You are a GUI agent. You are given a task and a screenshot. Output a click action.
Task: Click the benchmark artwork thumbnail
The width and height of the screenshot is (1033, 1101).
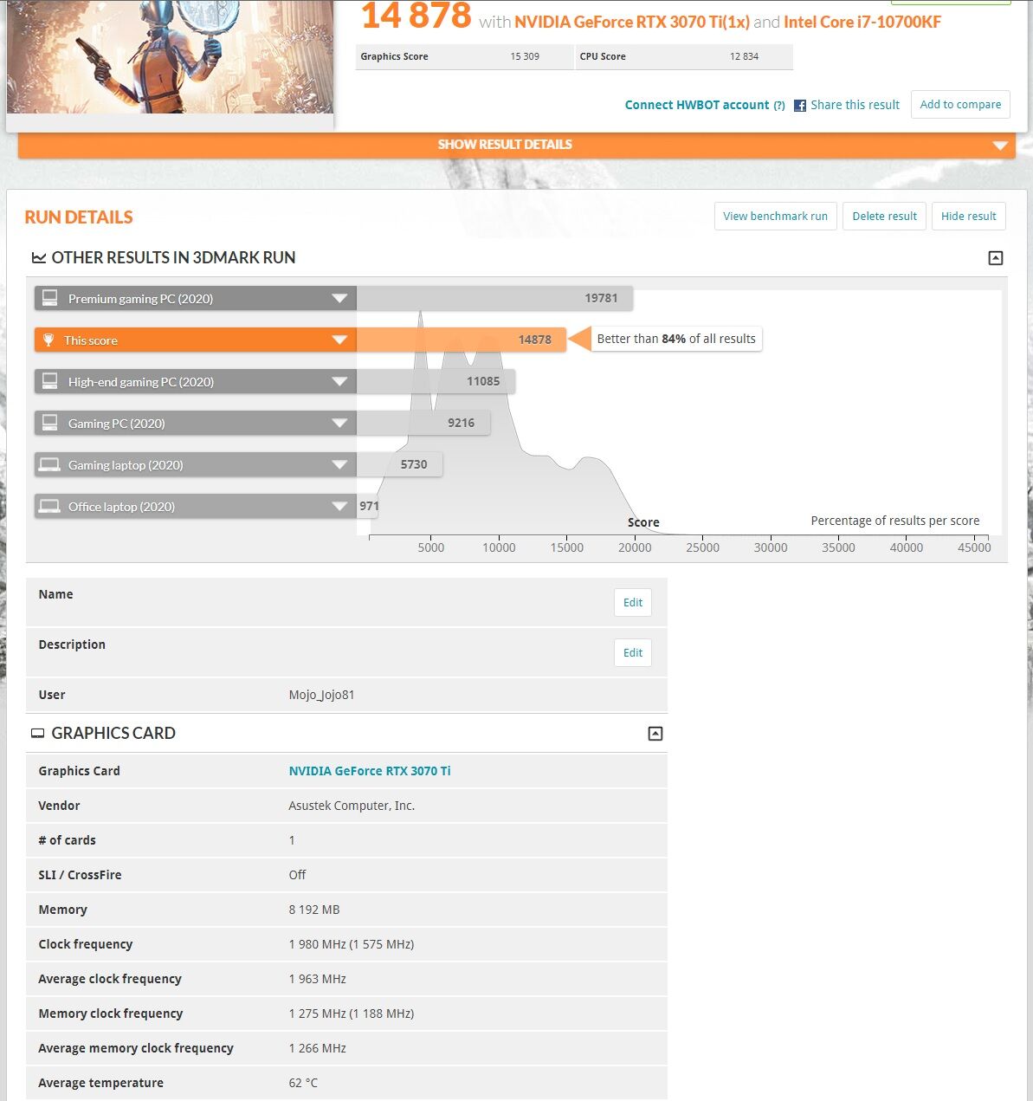[170, 56]
